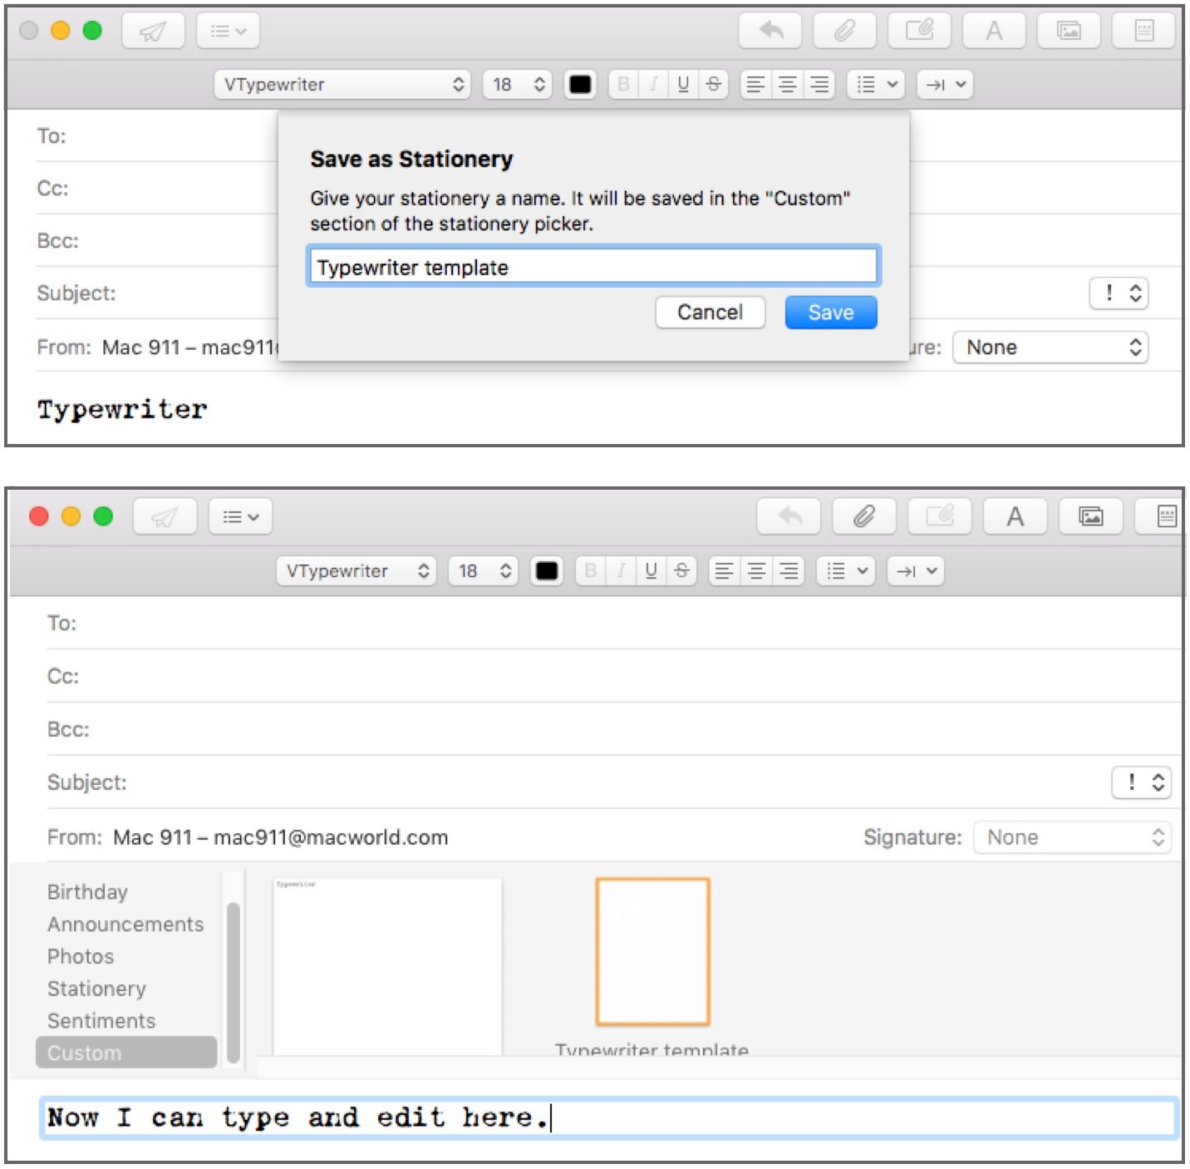Open header fields list menu in bottom window
The height and width of the screenshot is (1169, 1190).
(x=240, y=517)
